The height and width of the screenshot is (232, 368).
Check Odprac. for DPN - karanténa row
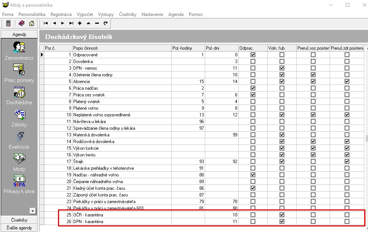[x=253, y=222]
